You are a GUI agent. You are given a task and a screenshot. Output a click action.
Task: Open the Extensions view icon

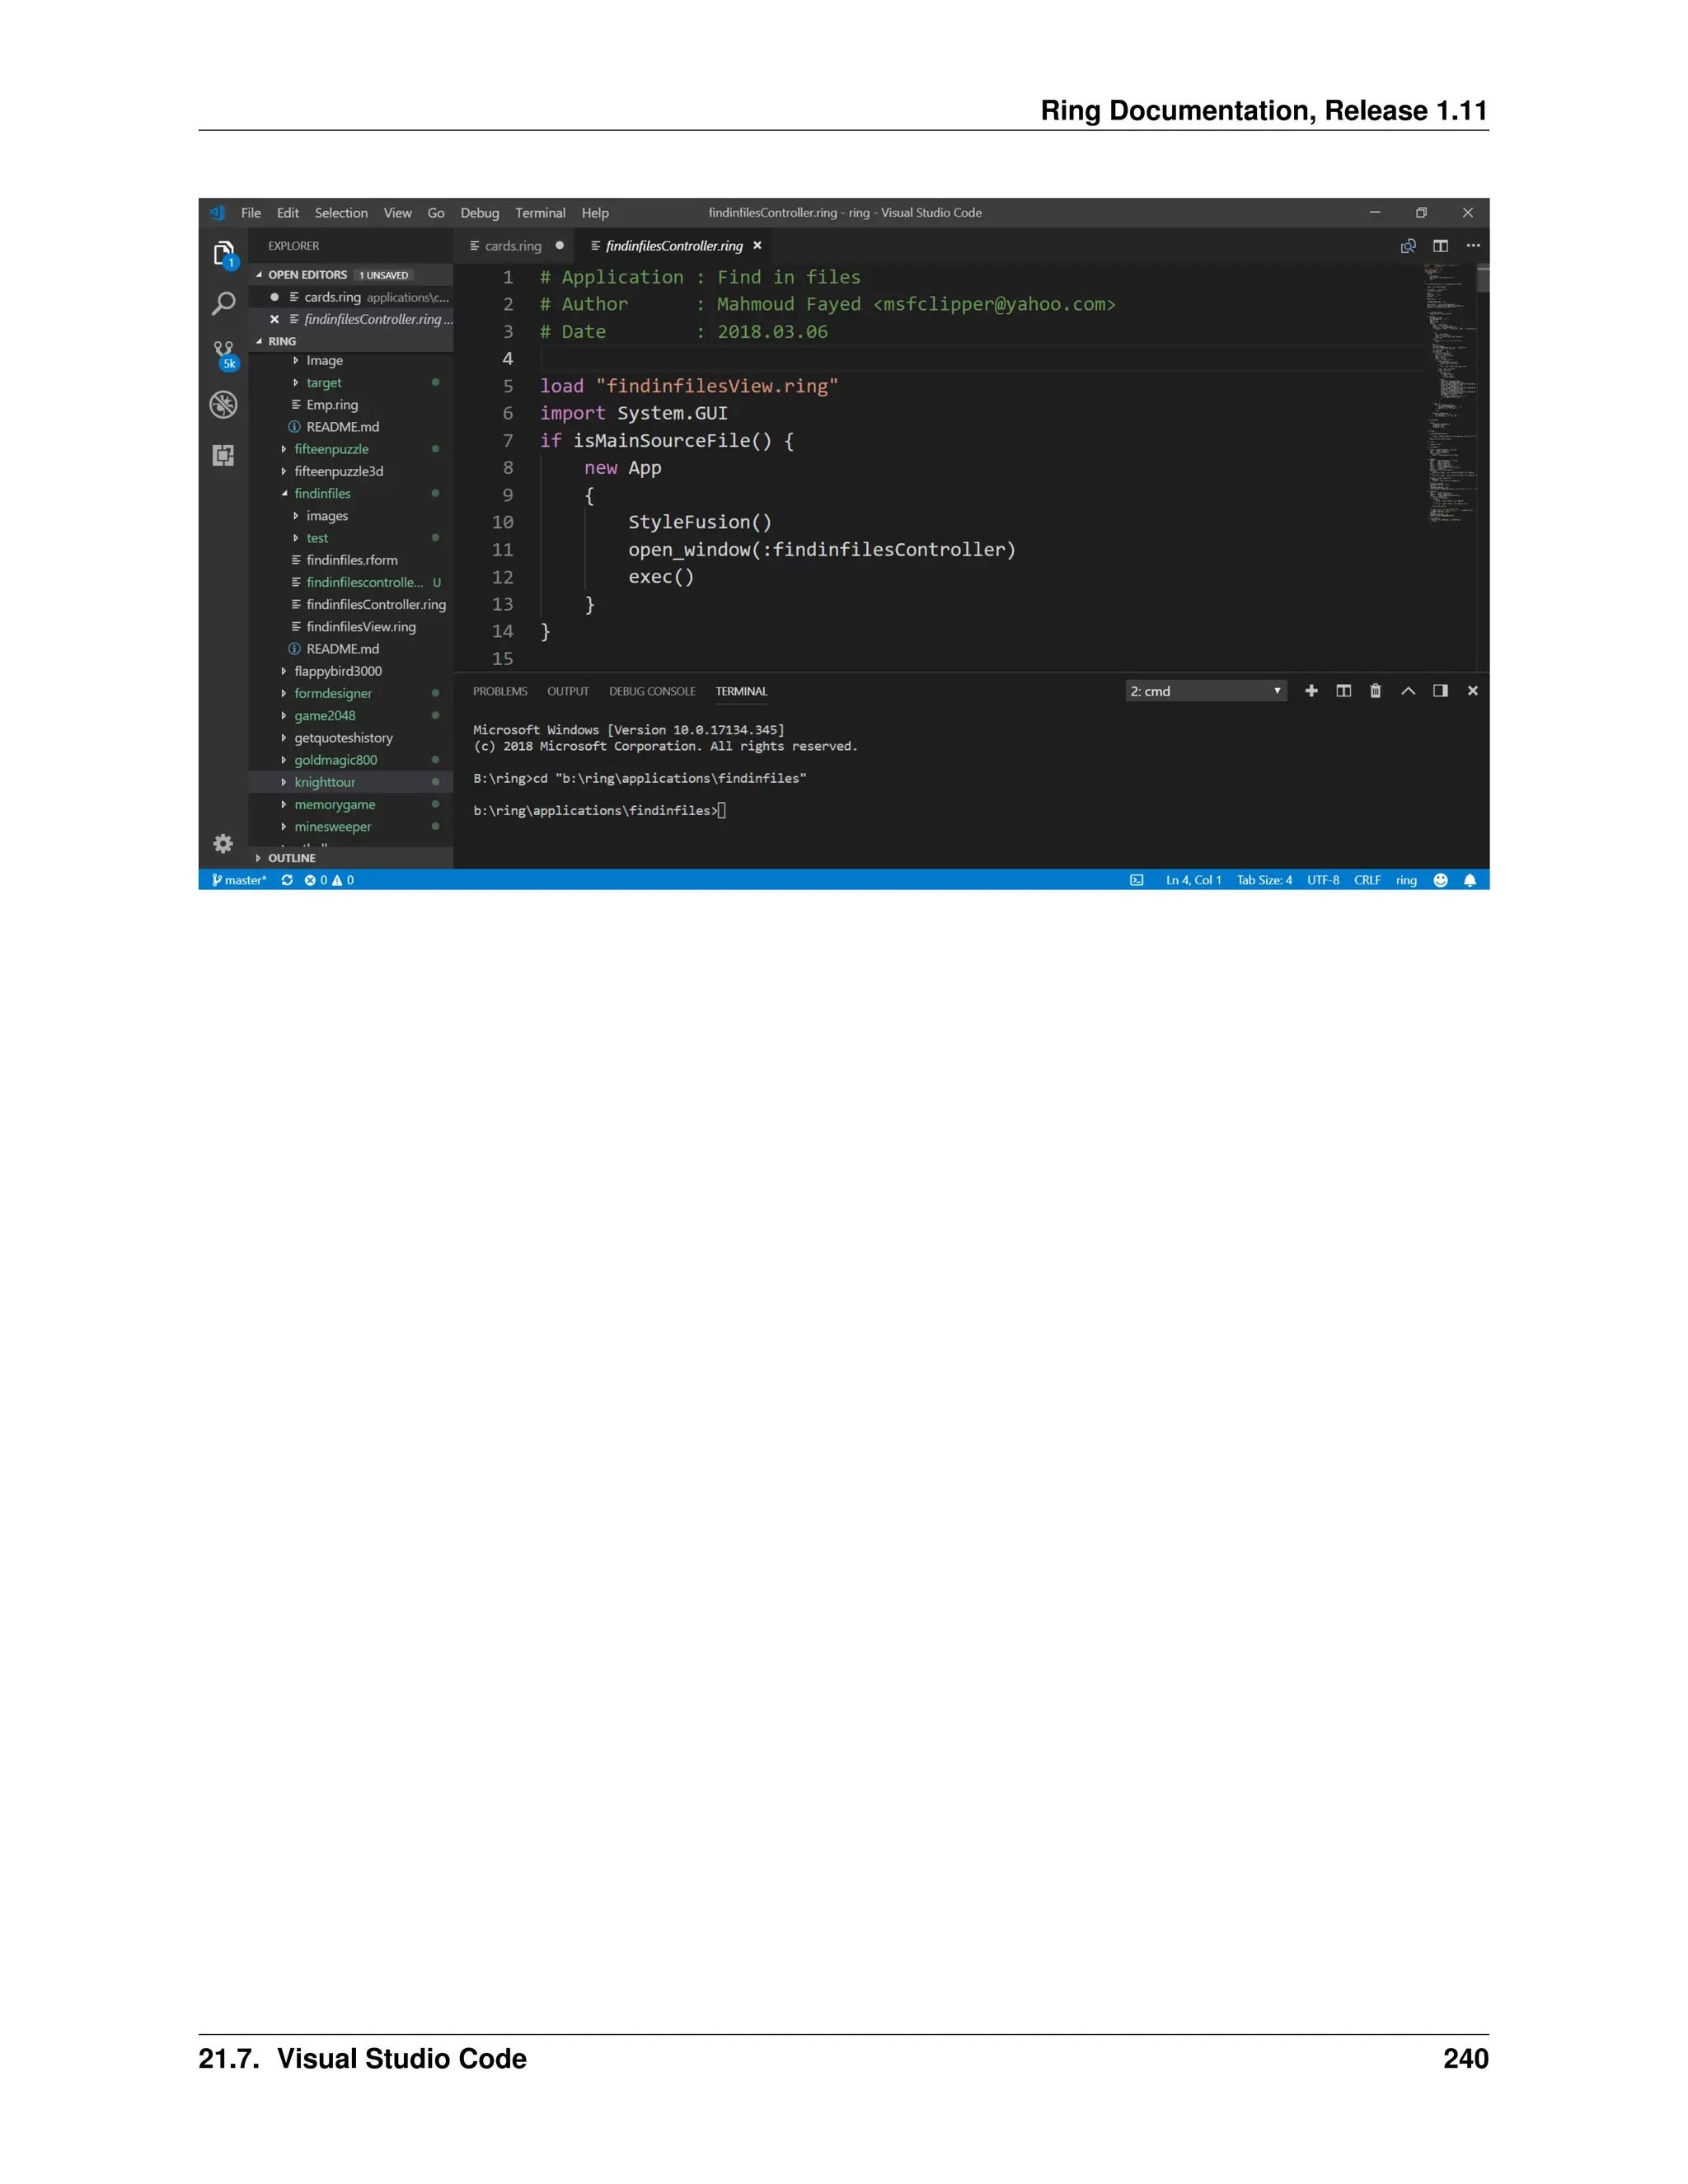point(223,456)
